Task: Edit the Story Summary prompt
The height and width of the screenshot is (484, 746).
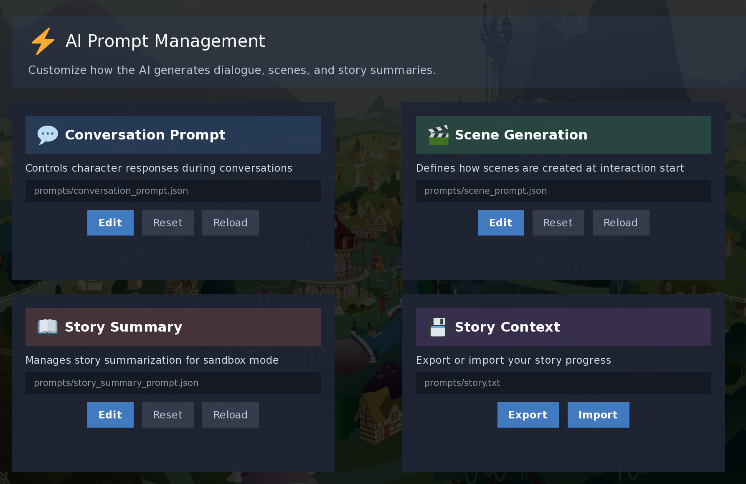Action: pyautogui.click(x=110, y=415)
